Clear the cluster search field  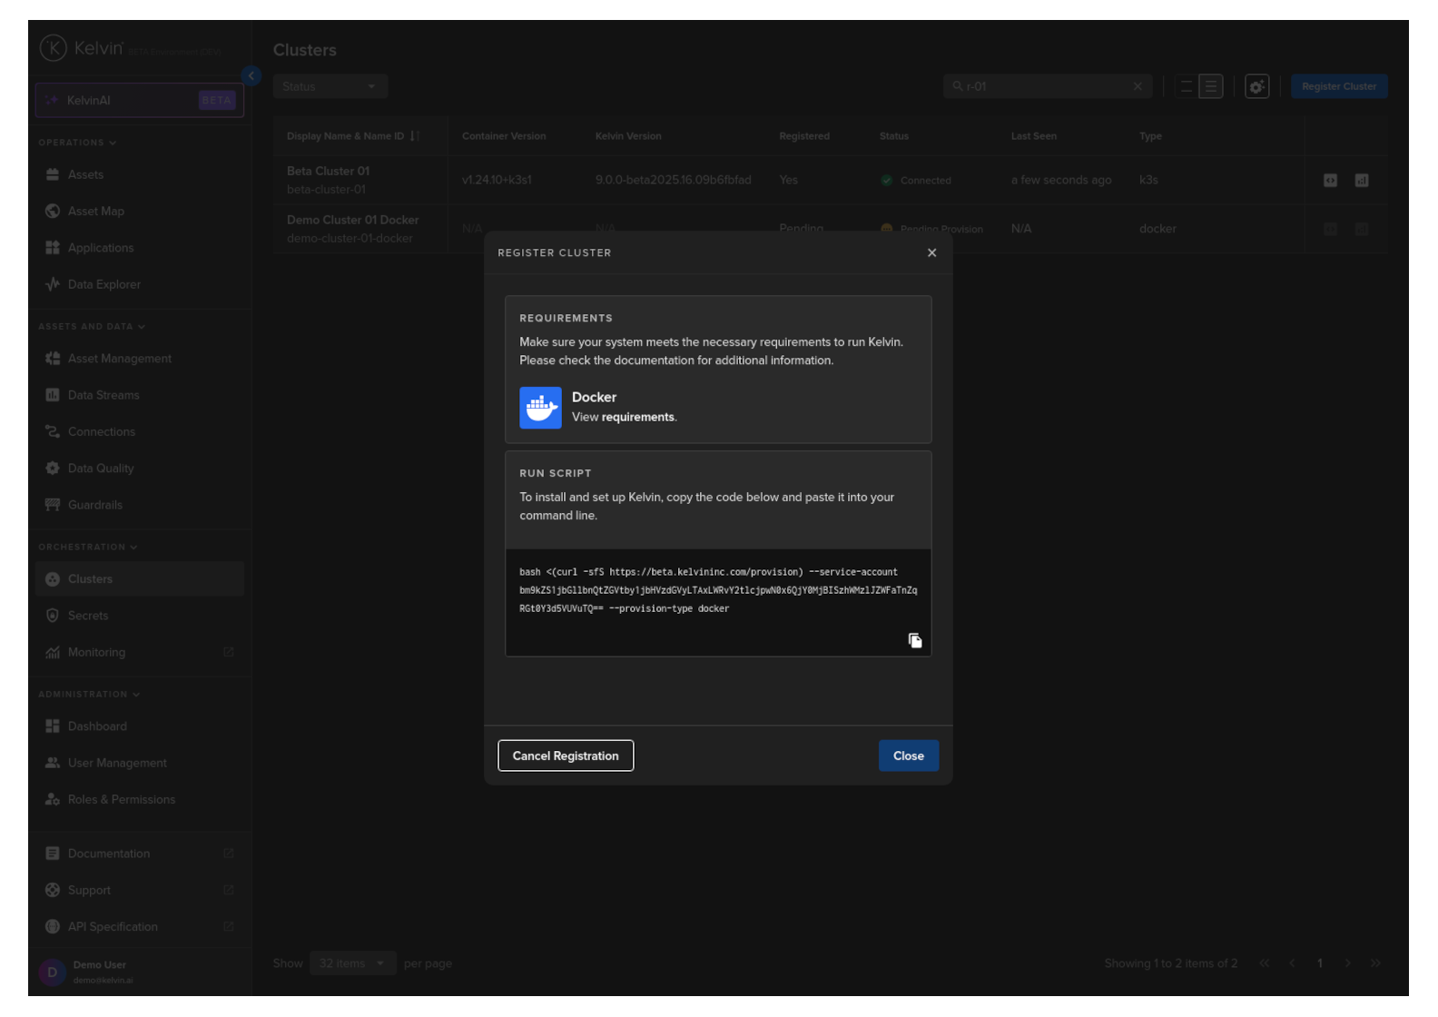(1138, 86)
